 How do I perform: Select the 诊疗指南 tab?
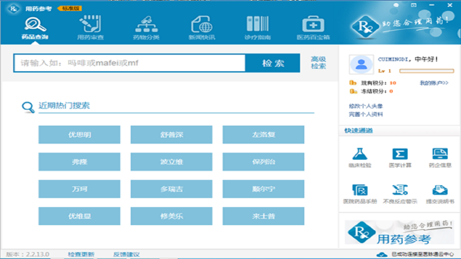pyautogui.click(x=257, y=28)
